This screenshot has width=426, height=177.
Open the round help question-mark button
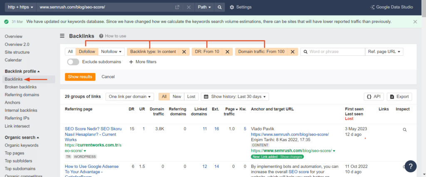point(411,166)
